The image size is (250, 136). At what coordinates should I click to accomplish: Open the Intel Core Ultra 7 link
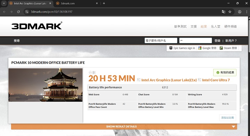click(x=216, y=80)
